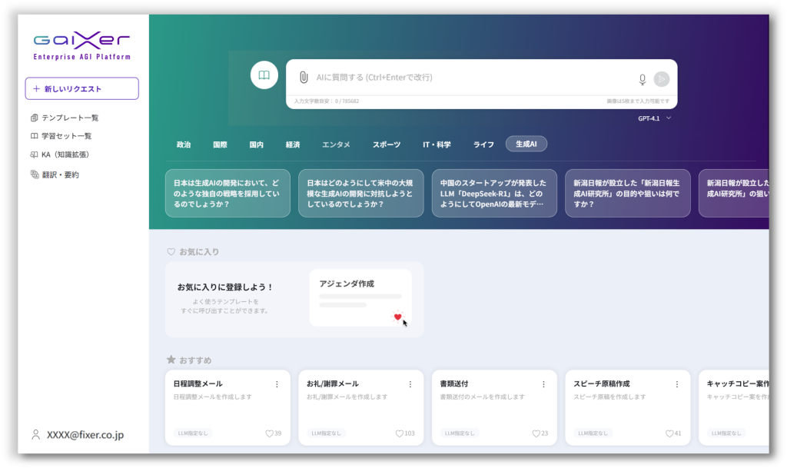Click the 新しいリクエスト button

tap(81, 89)
